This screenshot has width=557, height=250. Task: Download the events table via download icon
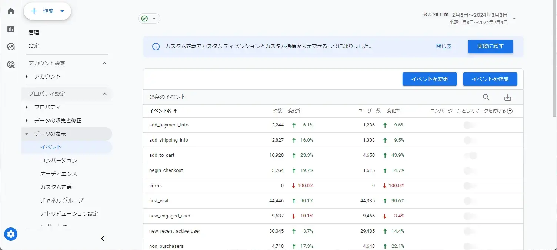[x=507, y=97]
